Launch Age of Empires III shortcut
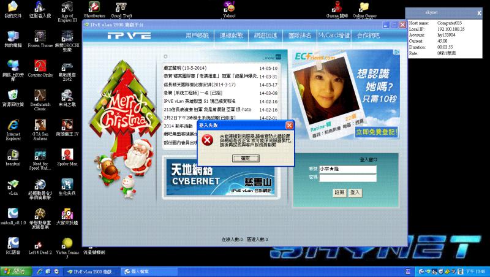 click(x=67, y=11)
